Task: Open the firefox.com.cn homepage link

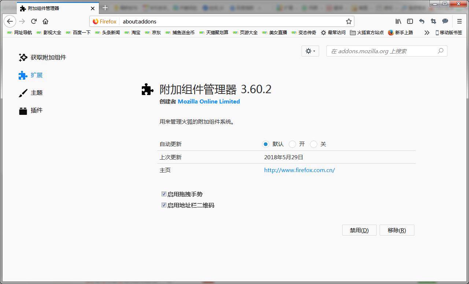Action: click(299, 170)
